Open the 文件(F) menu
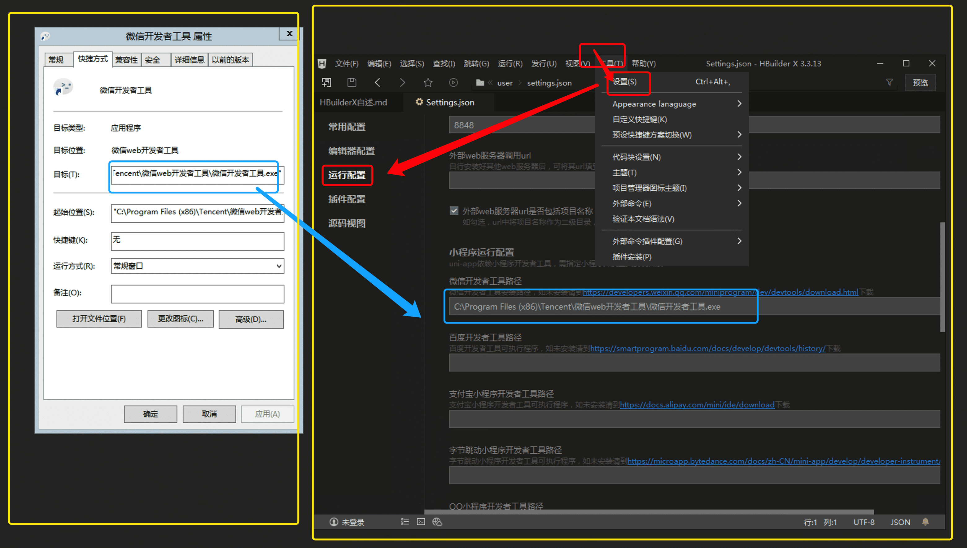 click(x=347, y=63)
